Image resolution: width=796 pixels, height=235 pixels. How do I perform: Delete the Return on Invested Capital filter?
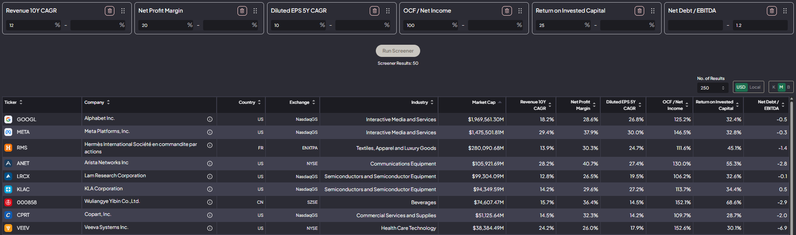click(x=639, y=11)
